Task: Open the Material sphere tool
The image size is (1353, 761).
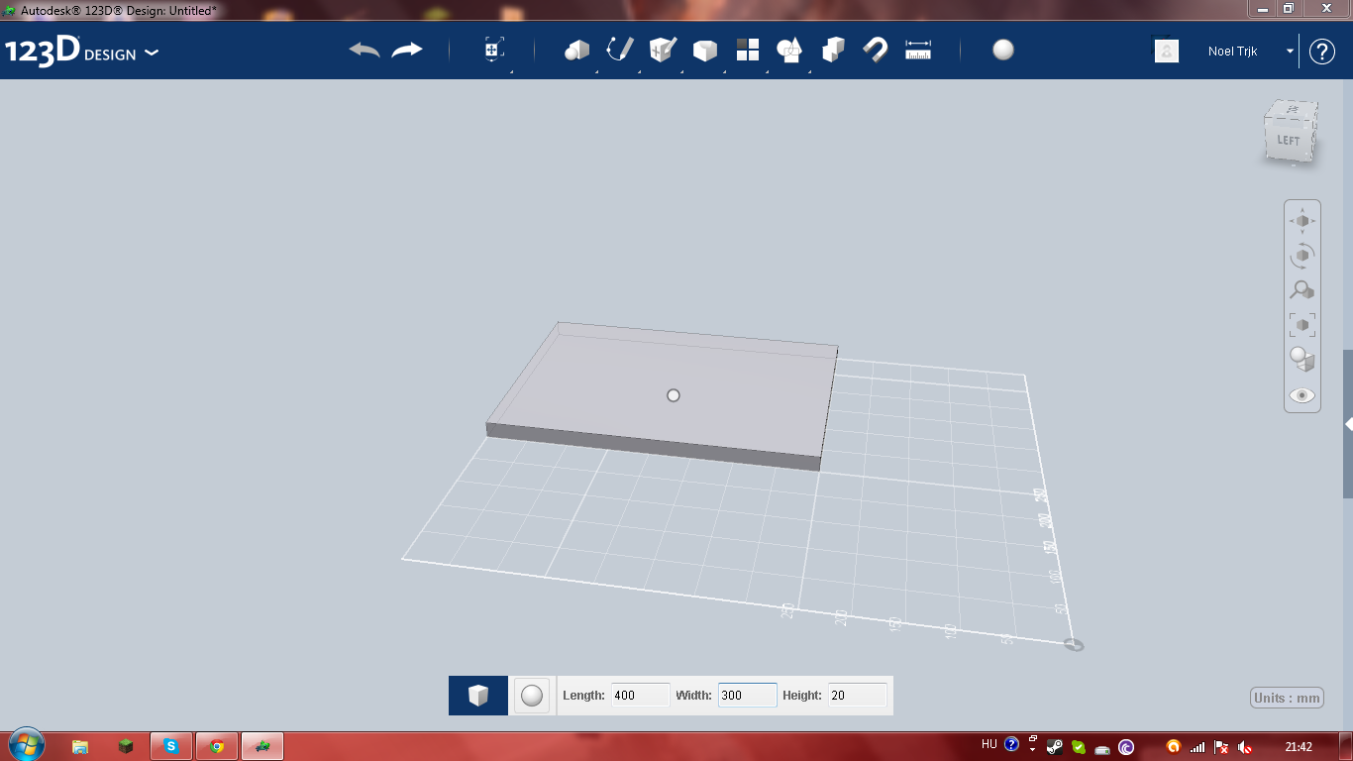Action: [1003, 50]
